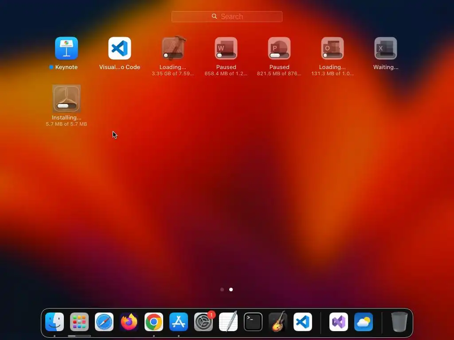Open the App Store from the Dock
454x340 pixels.
coord(179,322)
